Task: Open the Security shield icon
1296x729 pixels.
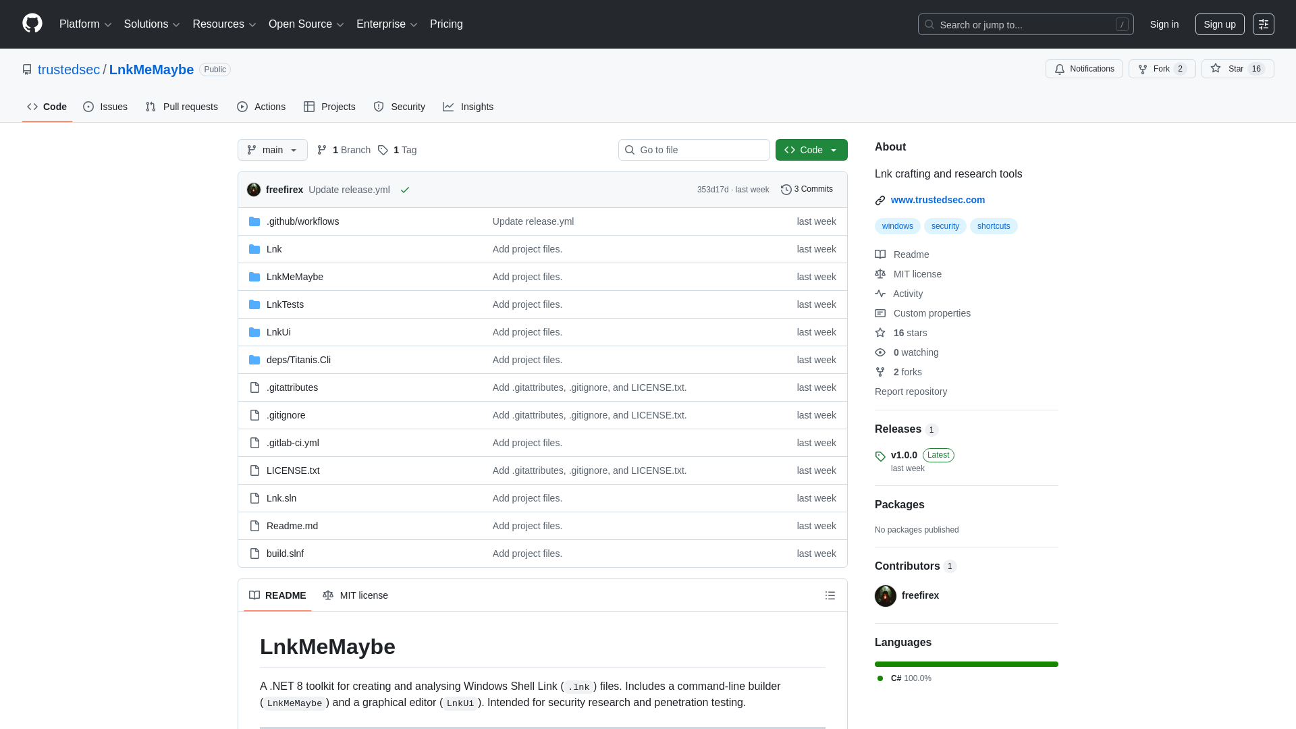Action: 378,107
